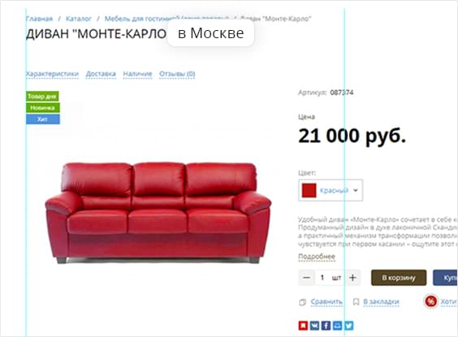
Task: Share on VK social icon
Action: pos(314,326)
